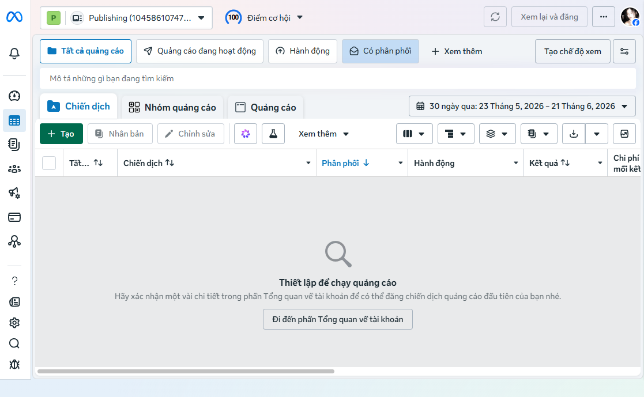Open Kết quả column header menu arrow

point(600,163)
